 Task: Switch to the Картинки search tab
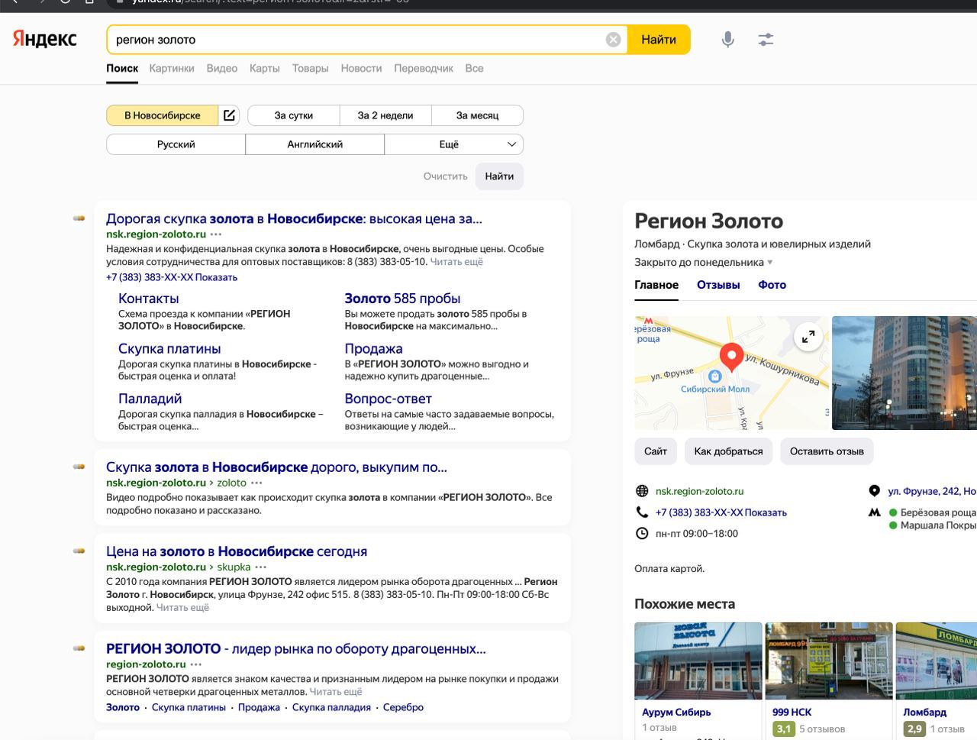click(x=172, y=68)
